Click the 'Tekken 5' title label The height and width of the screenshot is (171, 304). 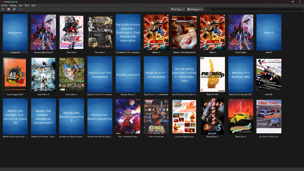pos(213,53)
